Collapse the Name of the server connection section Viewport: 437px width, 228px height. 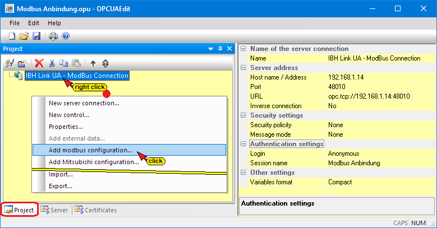(x=243, y=49)
